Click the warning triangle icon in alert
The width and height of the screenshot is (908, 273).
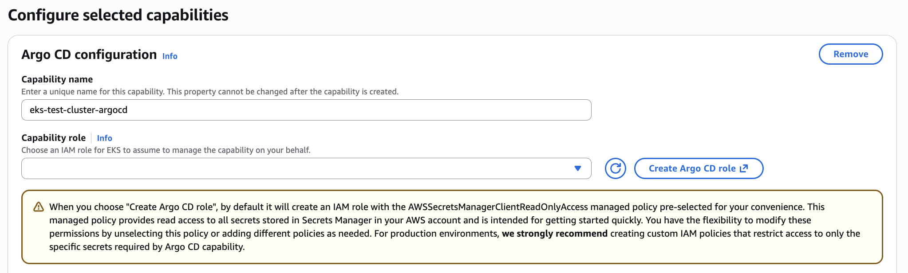point(39,207)
